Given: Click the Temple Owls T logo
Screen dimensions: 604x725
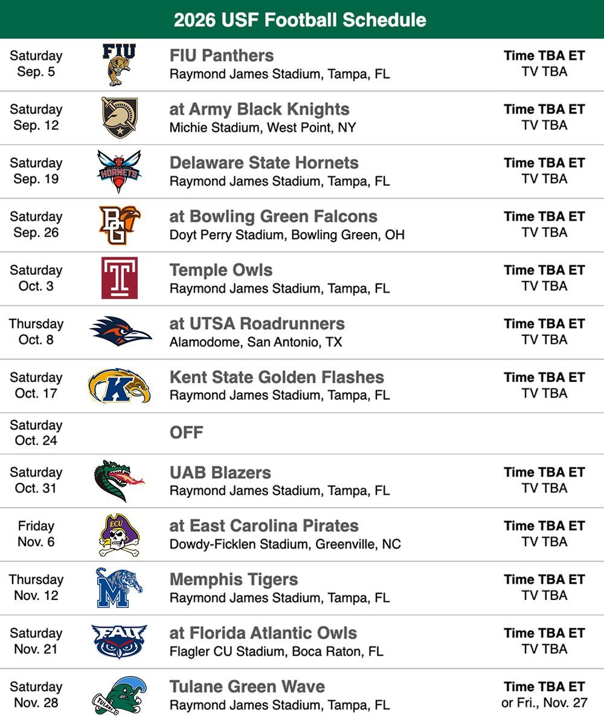Looking at the screenshot, I should 119,278.
